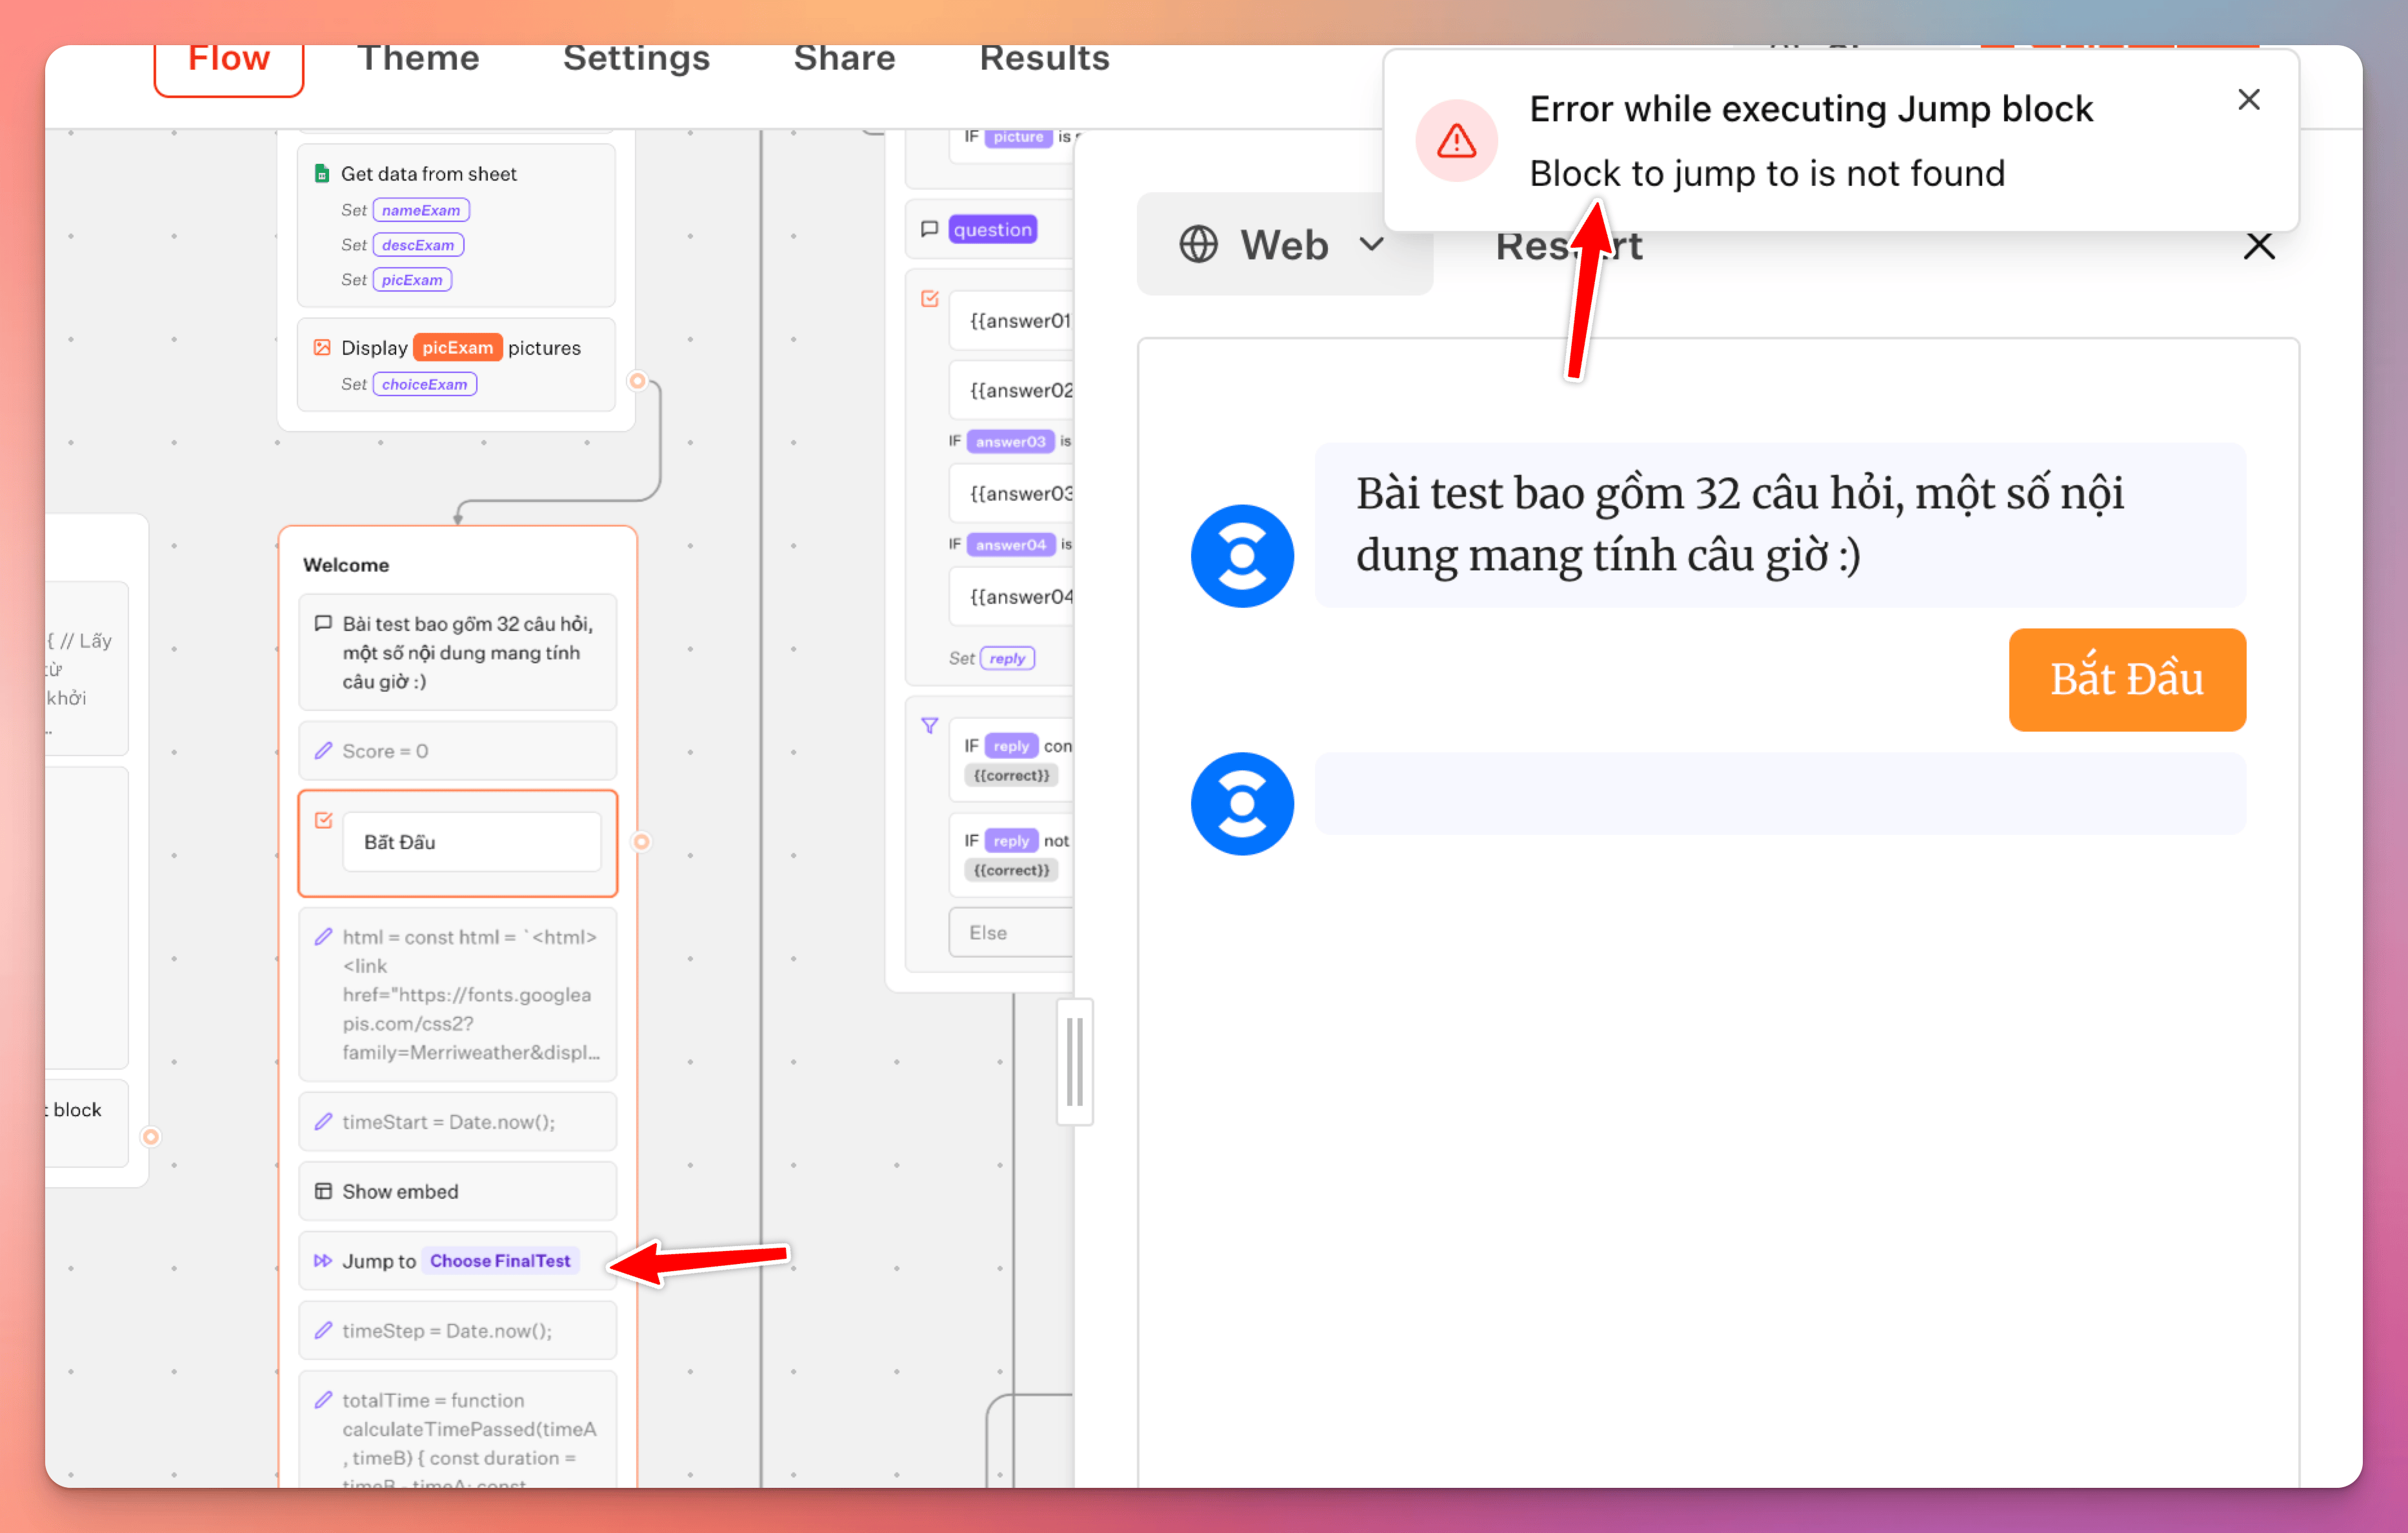
Task: Select the {{answer02}} choice item
Action: [x=1011, y=390]
